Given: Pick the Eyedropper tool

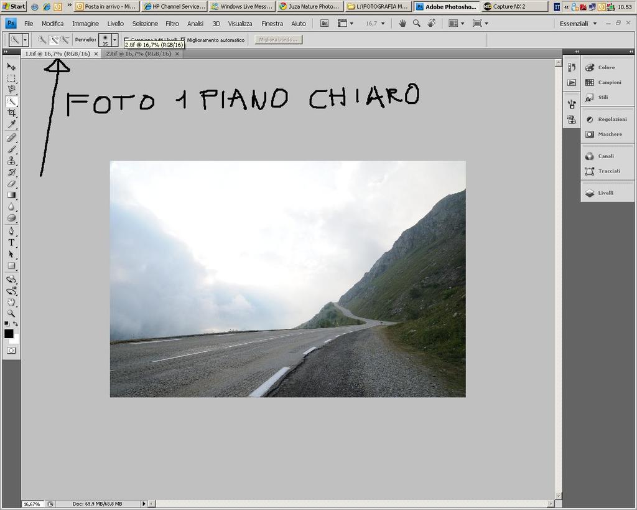Looking at the screenshot, I should [11, 125].
